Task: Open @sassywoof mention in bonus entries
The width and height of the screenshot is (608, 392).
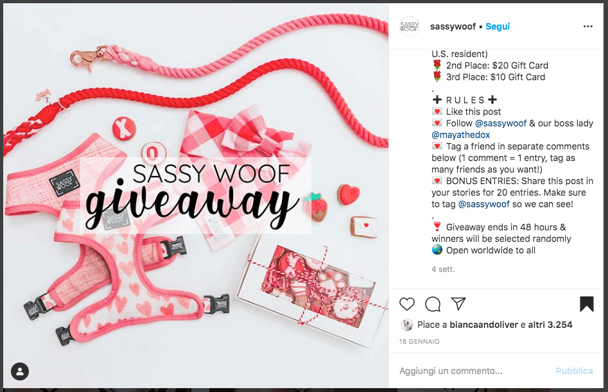Action: click(x=483, y=204)
